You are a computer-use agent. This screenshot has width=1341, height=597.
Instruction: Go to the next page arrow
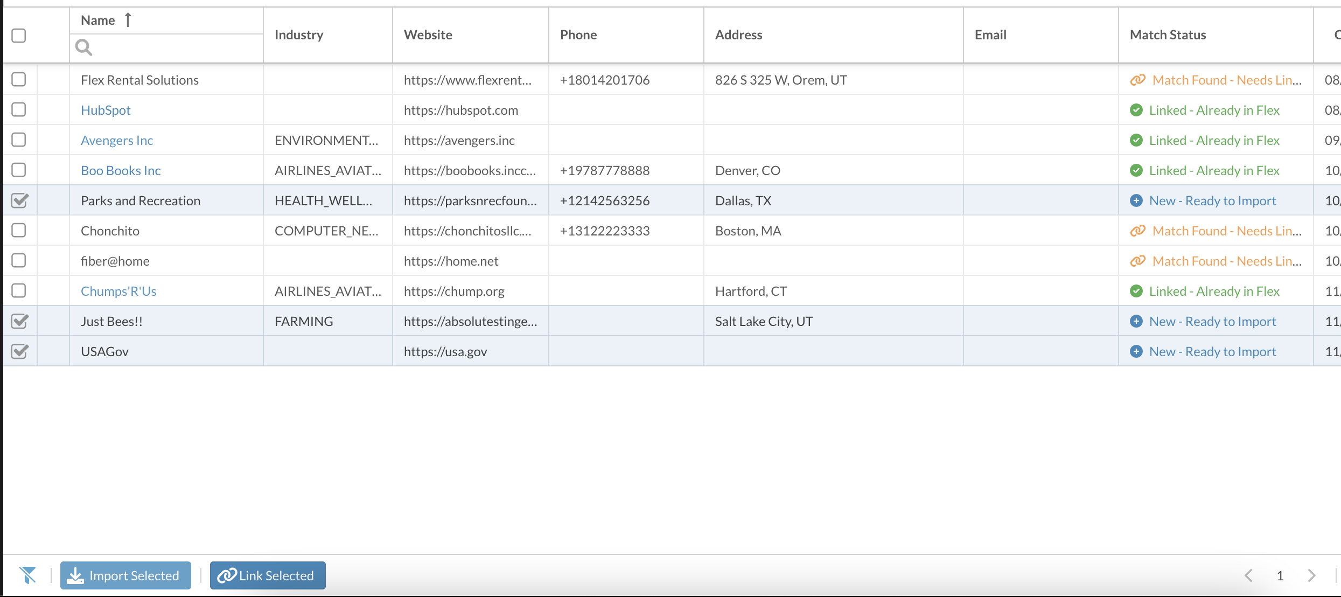1311,575
